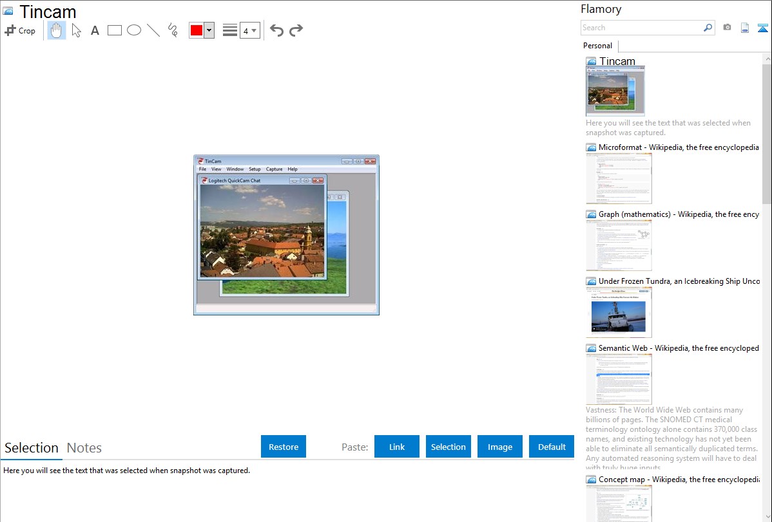Viewport: 772px width, 522px height.
Task: Click the 'Semantic Web - Wikipedia' title
Action: point(679,348)
